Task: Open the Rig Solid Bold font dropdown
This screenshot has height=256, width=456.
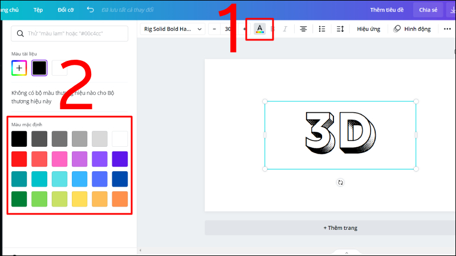Action: click(173, 29)
